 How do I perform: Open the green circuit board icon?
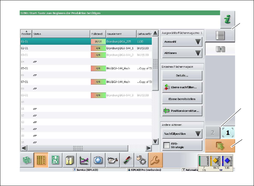[55, 160]
